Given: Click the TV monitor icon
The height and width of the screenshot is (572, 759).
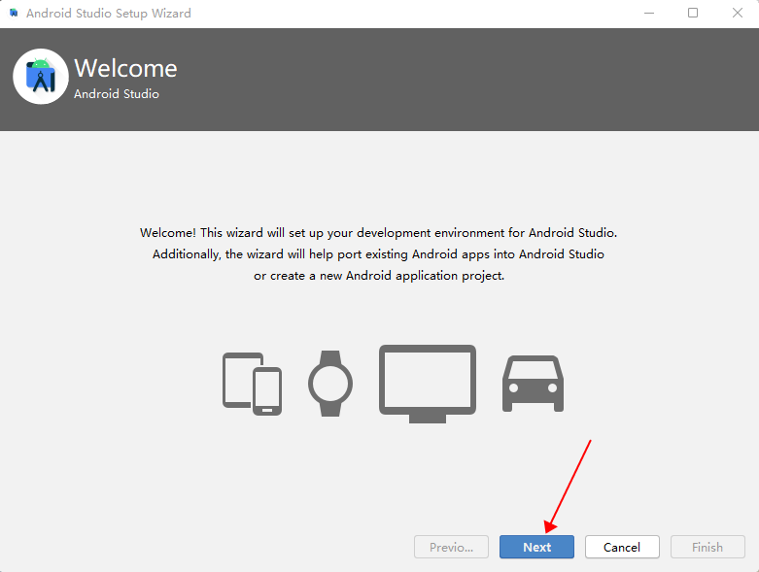Looking at the screenshot, I should coord(428,384).
